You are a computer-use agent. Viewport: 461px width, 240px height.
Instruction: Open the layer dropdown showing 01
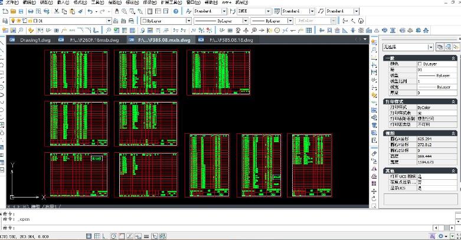tap(108, 21)
